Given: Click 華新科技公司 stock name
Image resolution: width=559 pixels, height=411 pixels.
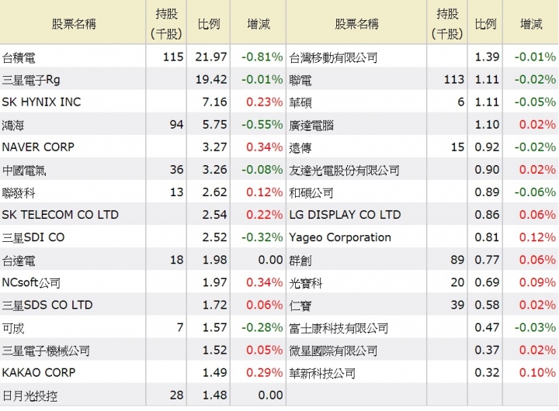Looking at the screenshot, I should (x=322, y=373).
